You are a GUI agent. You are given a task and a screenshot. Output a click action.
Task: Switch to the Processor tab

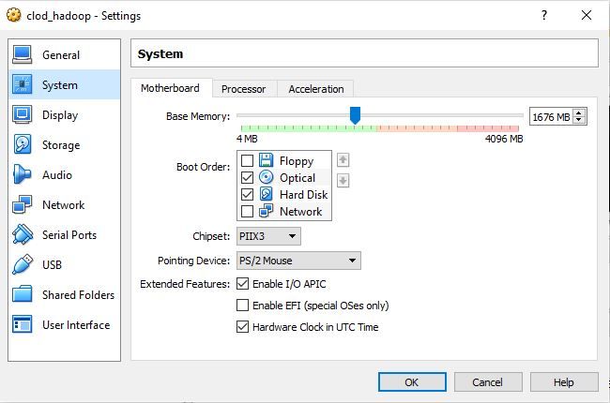(x=243, y=89)
